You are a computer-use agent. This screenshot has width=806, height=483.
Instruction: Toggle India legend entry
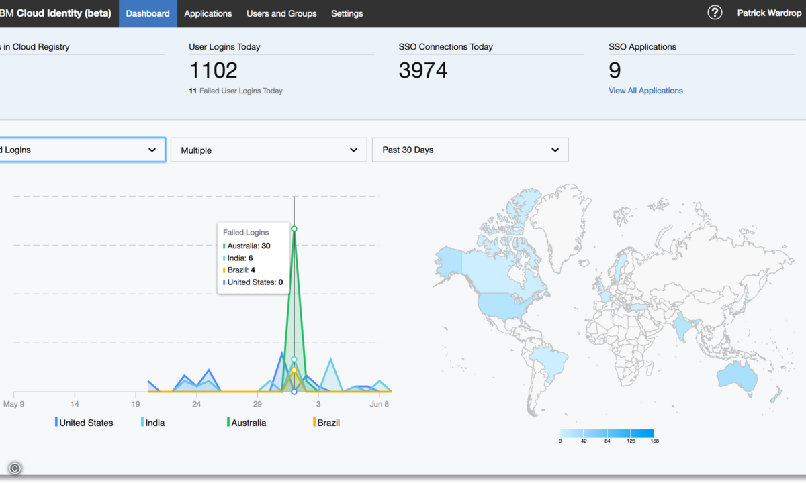152,423
